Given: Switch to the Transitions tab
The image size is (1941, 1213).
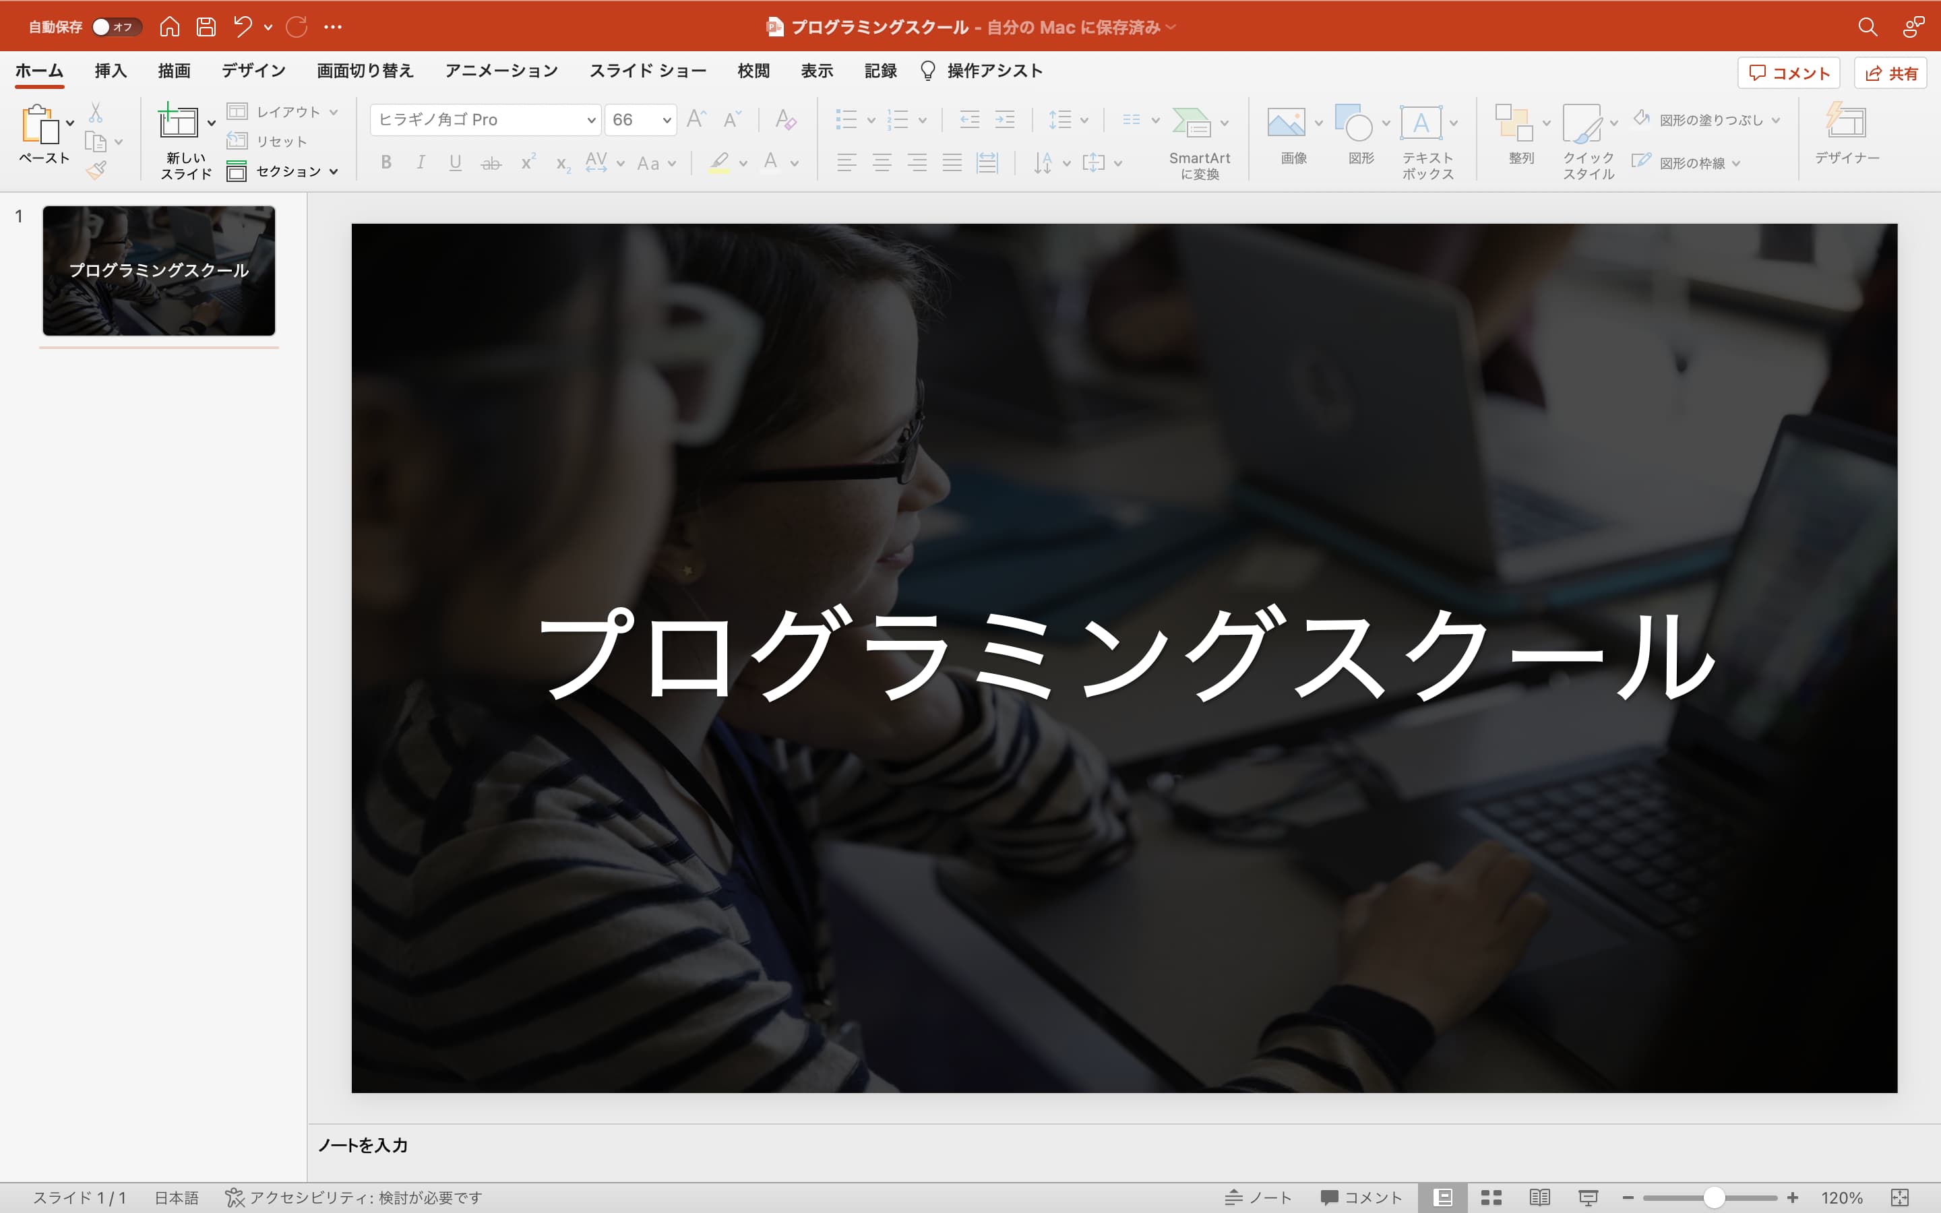Looking at the screenshot, I should 365,71.
